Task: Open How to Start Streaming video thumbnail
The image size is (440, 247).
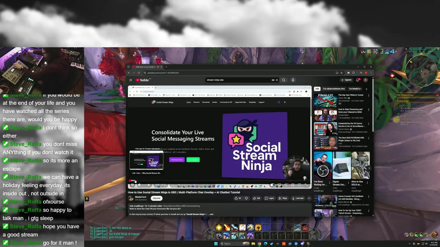Action: point(325,115)
